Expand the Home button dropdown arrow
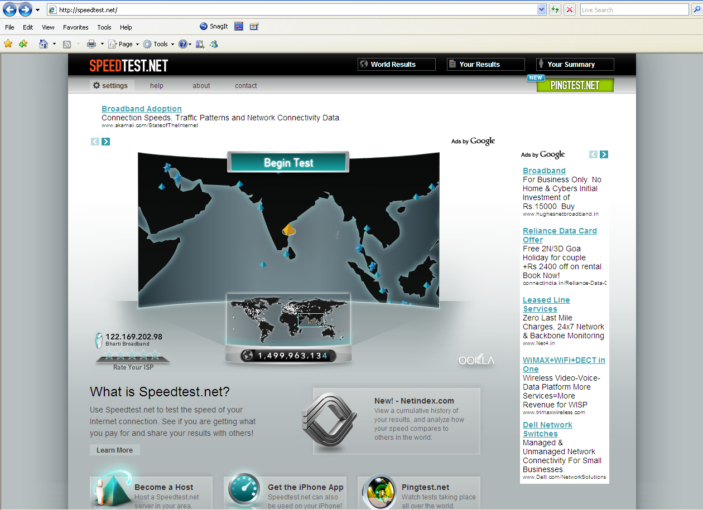703x510 pixels. tap(54, 44)
